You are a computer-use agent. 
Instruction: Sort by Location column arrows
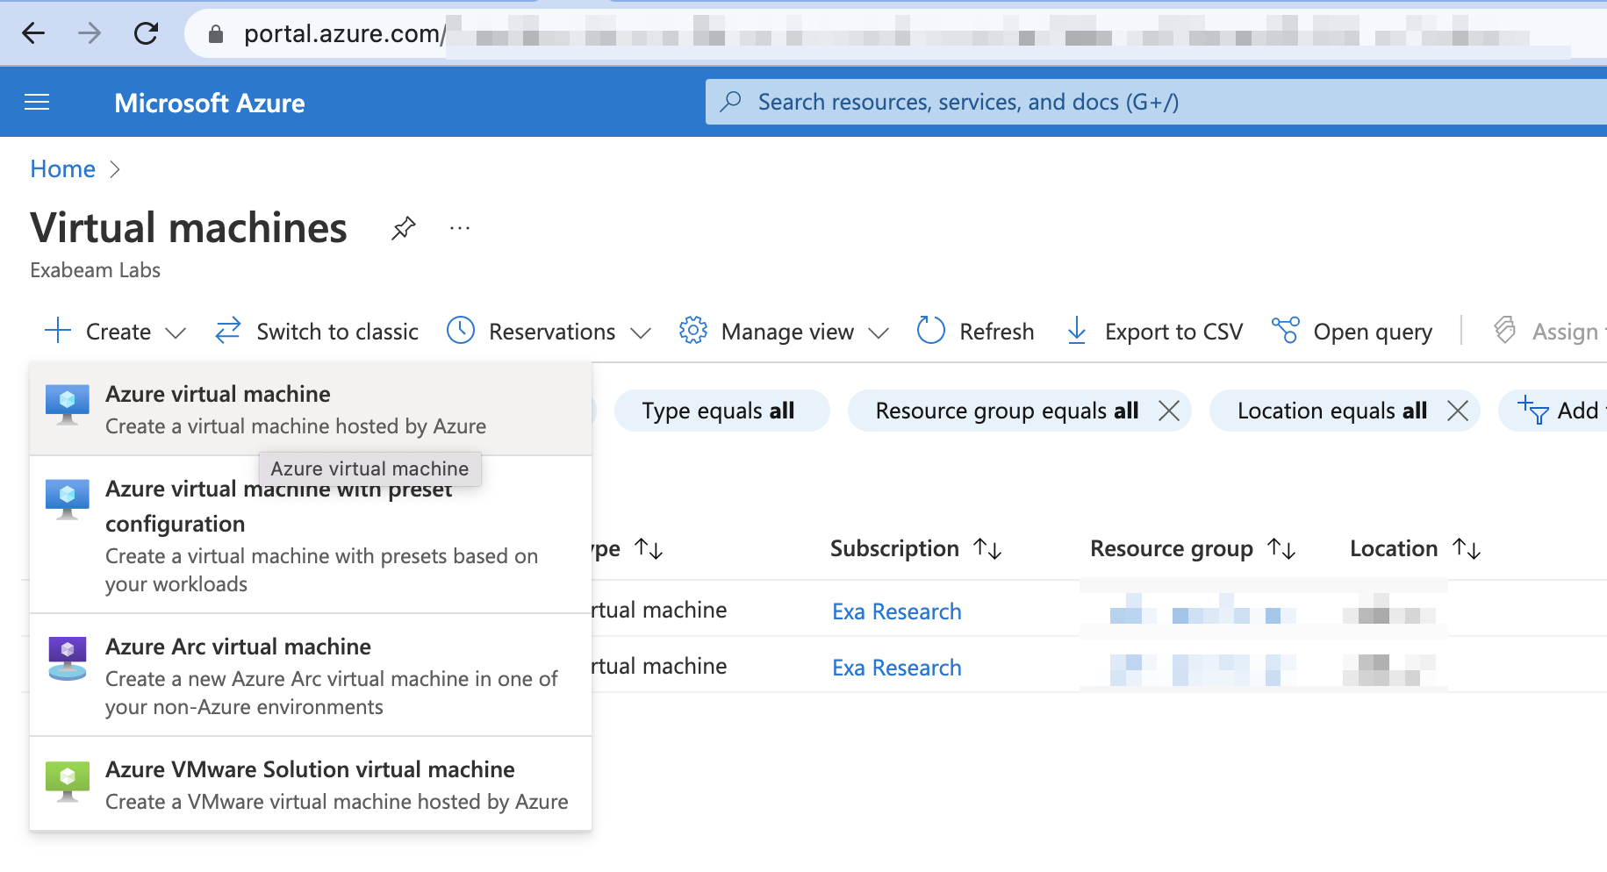[x=1467, y=549]
